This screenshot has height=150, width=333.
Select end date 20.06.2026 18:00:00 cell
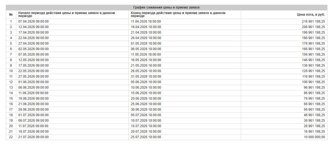(x=146, y=99)
